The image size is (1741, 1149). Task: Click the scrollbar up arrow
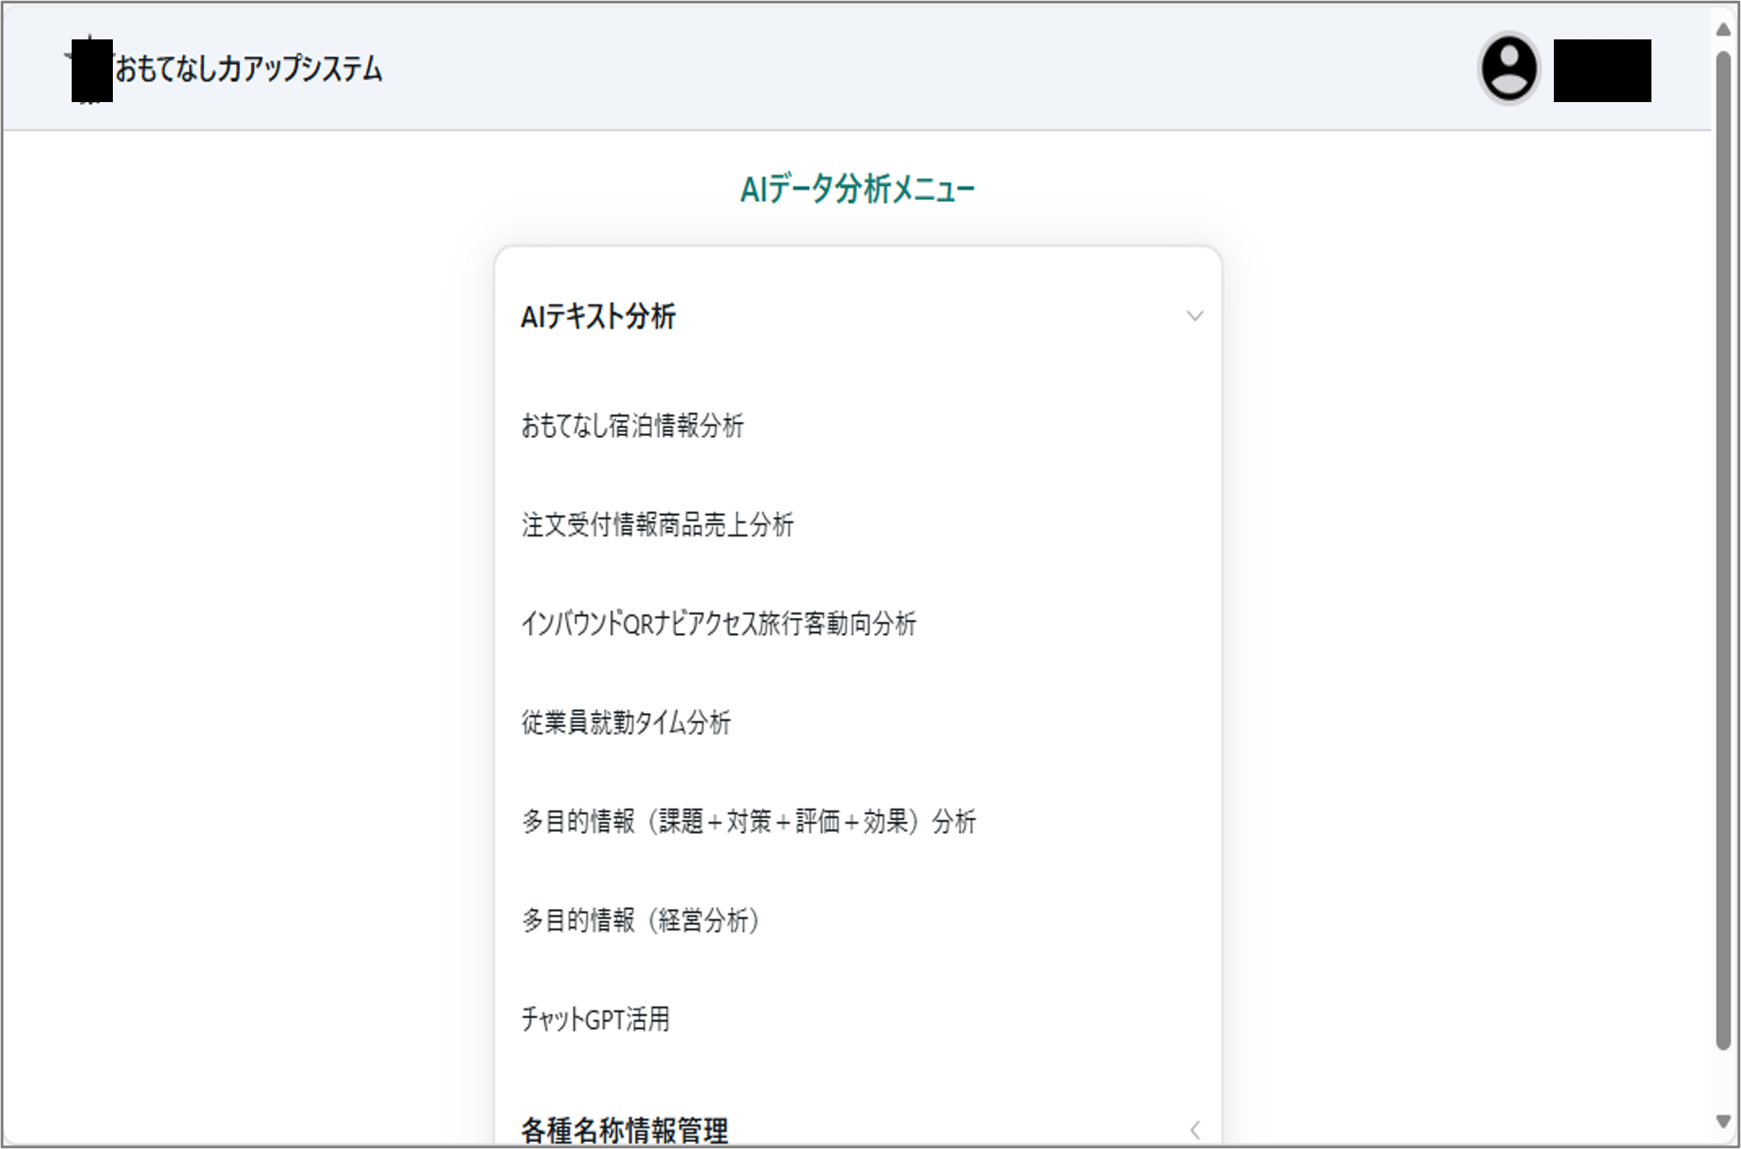[x=1723, y=29]
